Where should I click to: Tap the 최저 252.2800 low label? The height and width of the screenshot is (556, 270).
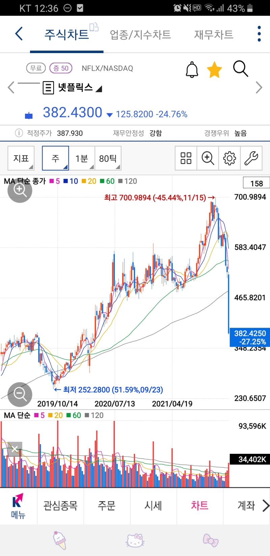[108, 390]
